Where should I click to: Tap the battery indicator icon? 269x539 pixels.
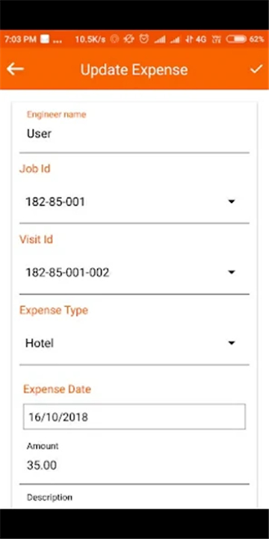point(235,39)
